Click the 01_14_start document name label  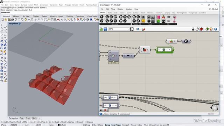coord(213,9)
